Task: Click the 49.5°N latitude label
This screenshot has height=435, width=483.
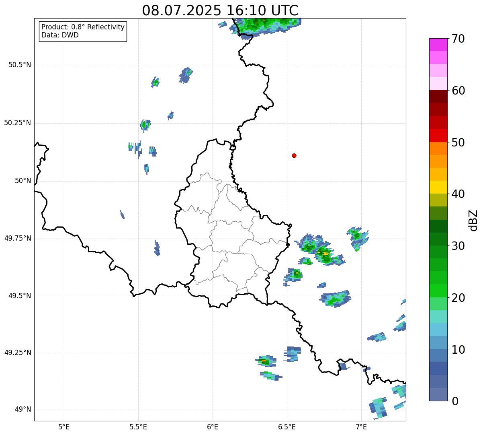Action: pyautogui.click(x=20, y=296)
